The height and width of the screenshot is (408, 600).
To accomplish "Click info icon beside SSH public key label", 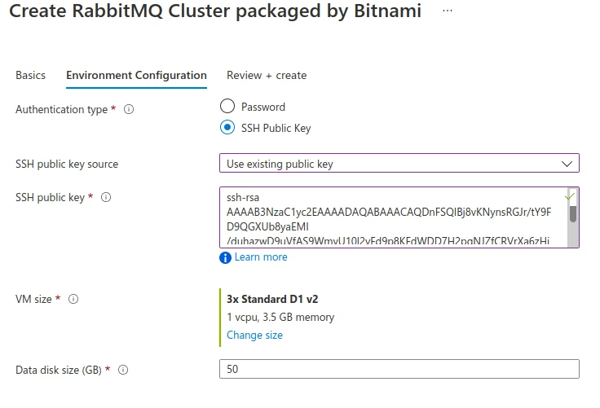I will (106, 197).
